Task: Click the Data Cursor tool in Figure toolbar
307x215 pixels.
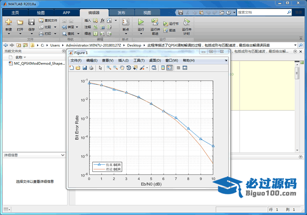Action: click(135, 68)
